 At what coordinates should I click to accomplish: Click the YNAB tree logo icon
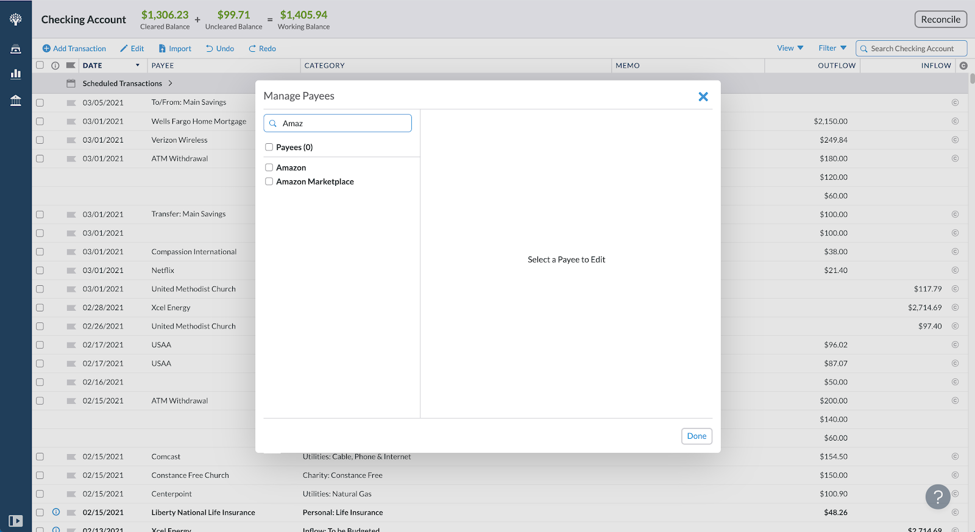(x=16, y=19)
